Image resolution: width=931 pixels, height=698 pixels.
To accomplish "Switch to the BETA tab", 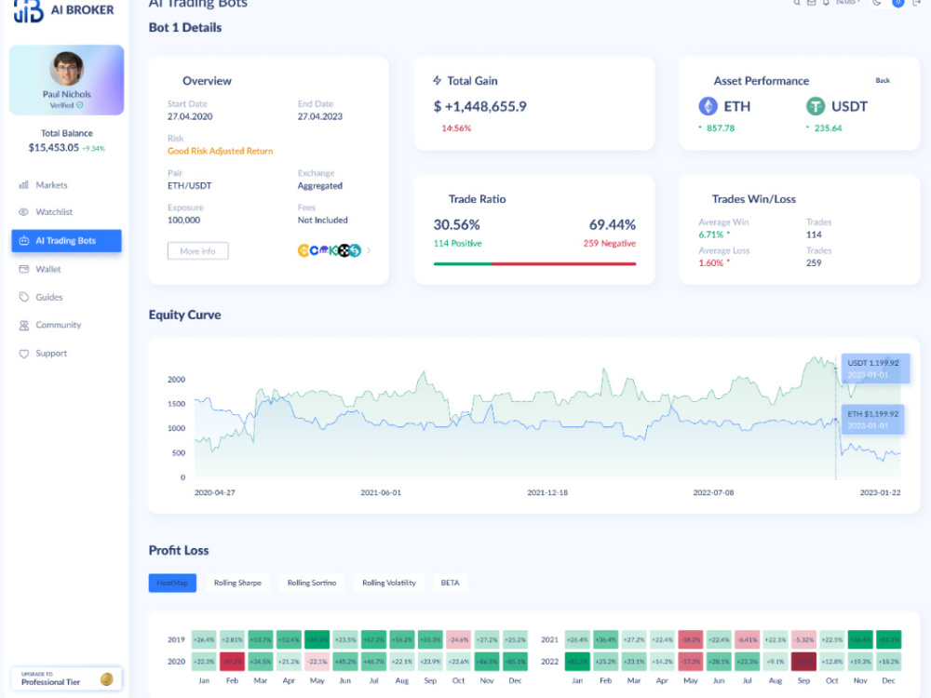I will point(450,583).
